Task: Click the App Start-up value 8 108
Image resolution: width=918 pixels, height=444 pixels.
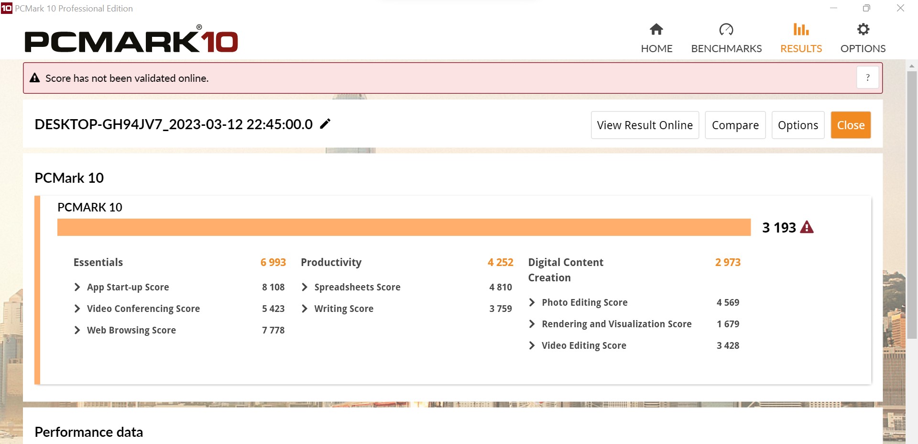Action: tap(273, 287)
